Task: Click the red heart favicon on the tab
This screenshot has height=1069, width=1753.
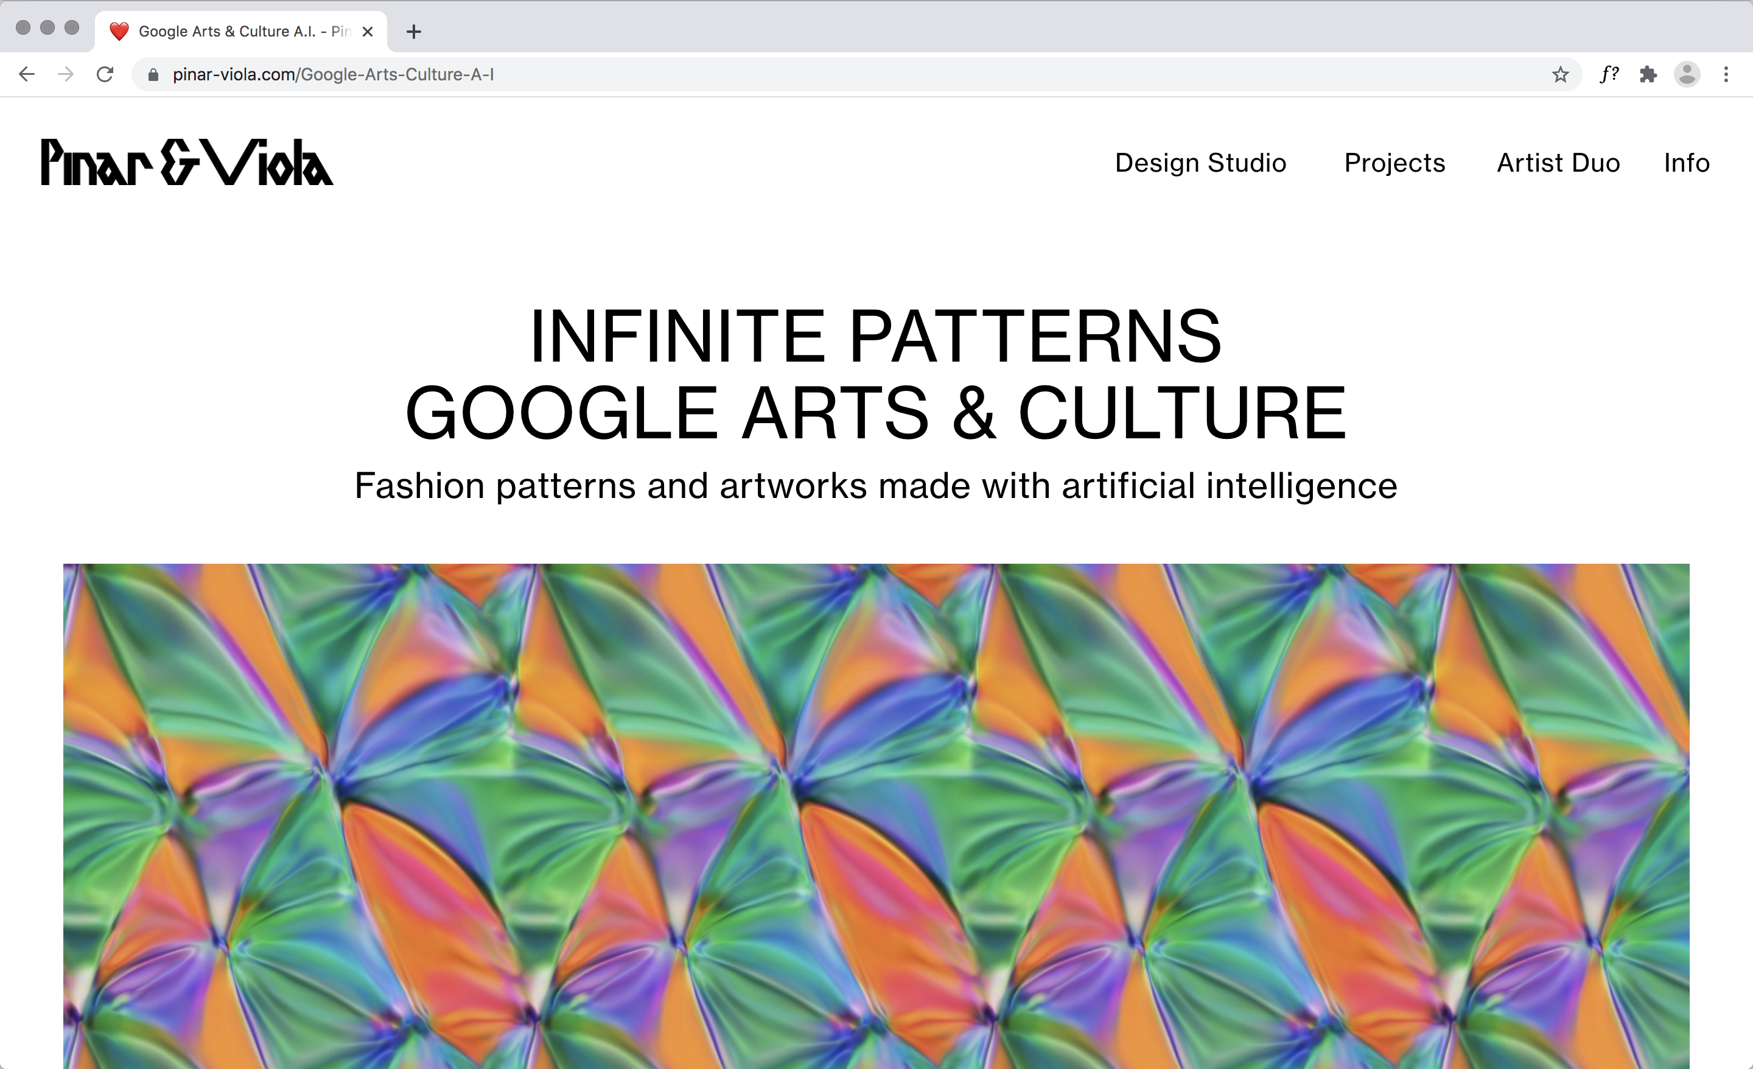Action: pos(119,31)
